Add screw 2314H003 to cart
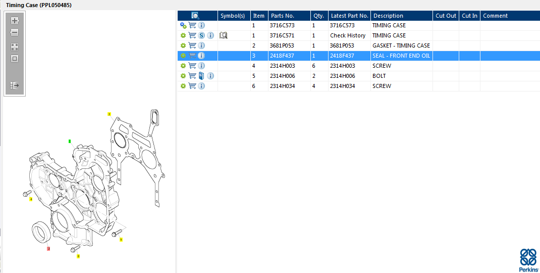540x273 pixels. (192, 66)
